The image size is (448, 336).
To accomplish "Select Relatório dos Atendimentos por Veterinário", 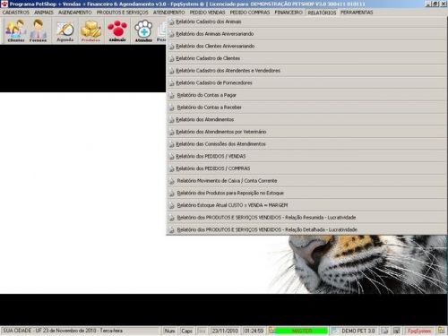I will [x=306, y=132].
